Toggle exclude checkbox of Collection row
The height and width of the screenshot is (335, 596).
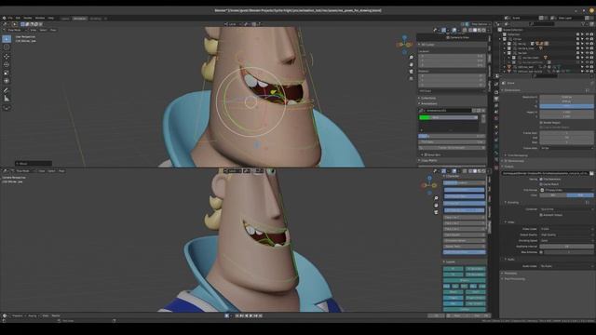(x=577, y=34)
